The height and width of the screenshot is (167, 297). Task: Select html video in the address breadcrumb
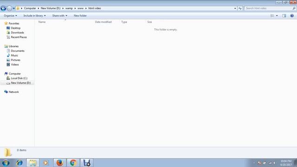tap(95, 8)
